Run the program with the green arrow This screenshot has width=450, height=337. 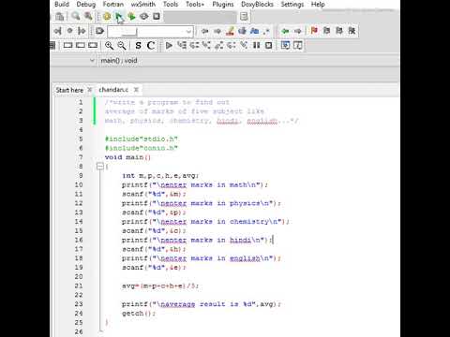coord(119,16)
